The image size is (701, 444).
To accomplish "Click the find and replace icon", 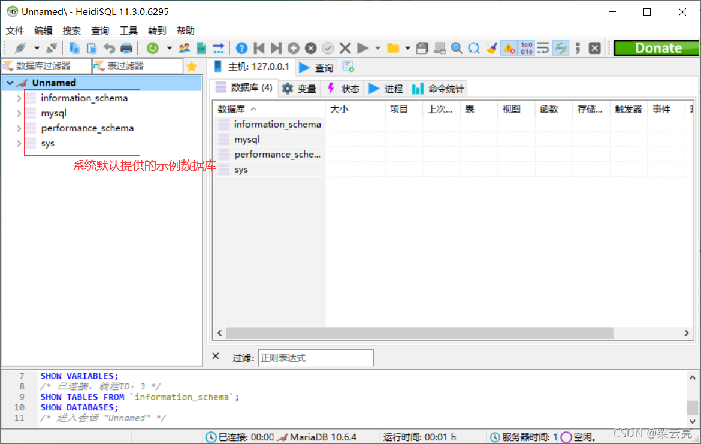I will [x=474, y=48].
